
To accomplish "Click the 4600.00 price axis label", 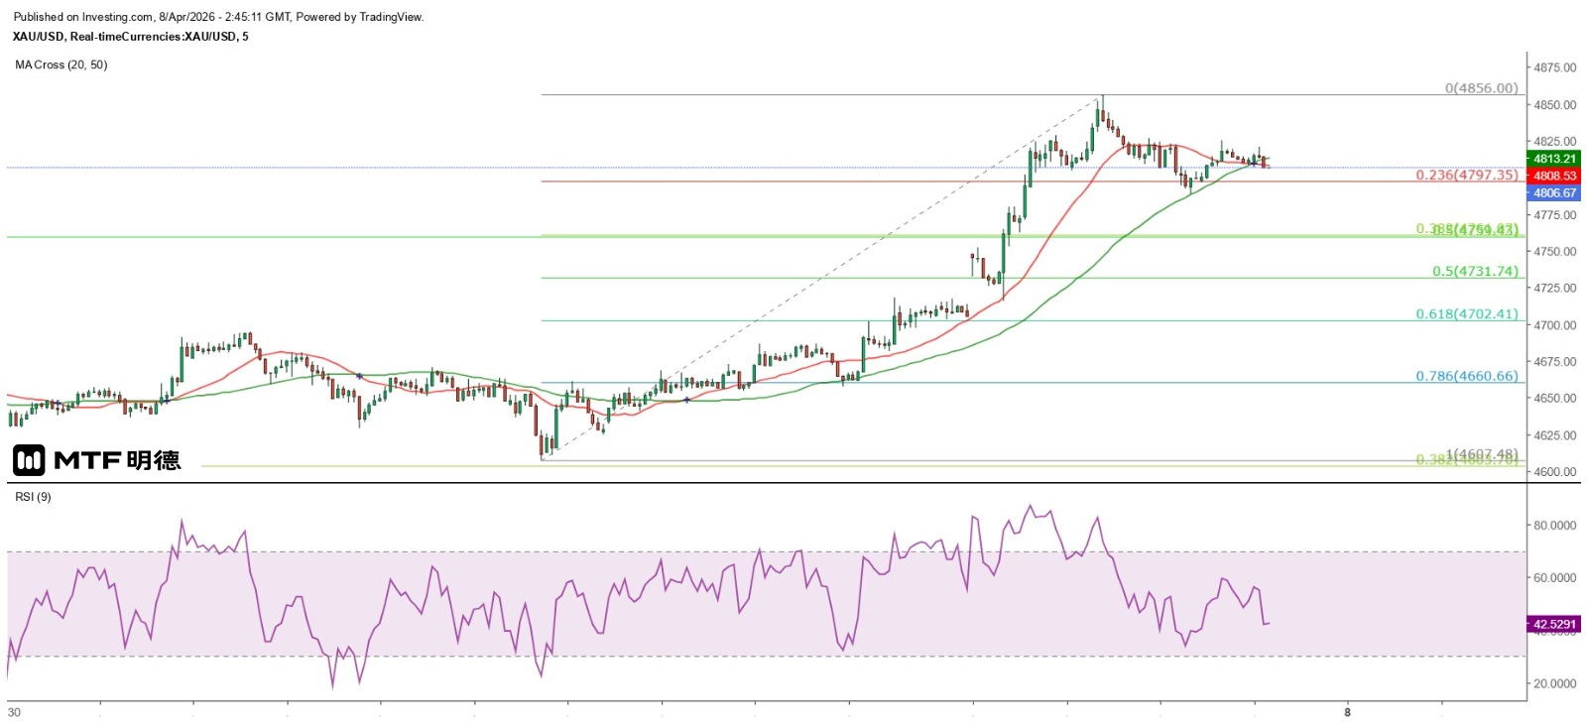I will (x=1554, y=472).
